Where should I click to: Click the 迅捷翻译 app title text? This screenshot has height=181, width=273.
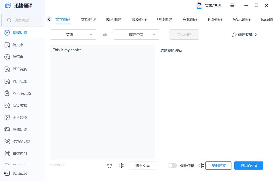23,6
